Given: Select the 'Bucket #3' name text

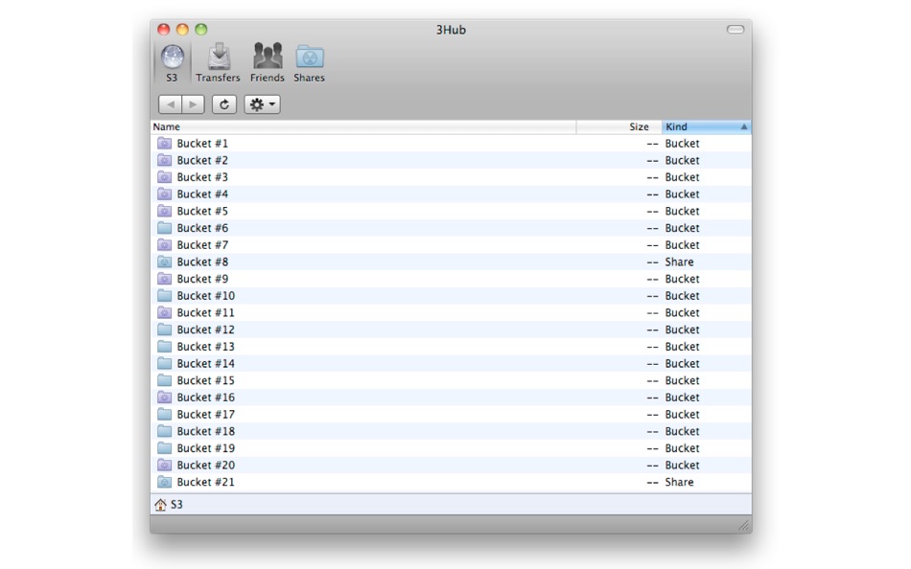Looking at the screenshot, I should [x=202, y=176].
